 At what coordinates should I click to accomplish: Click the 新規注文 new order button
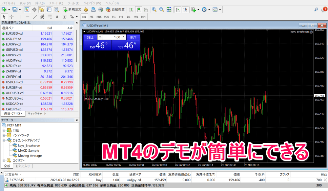(72, 10)
